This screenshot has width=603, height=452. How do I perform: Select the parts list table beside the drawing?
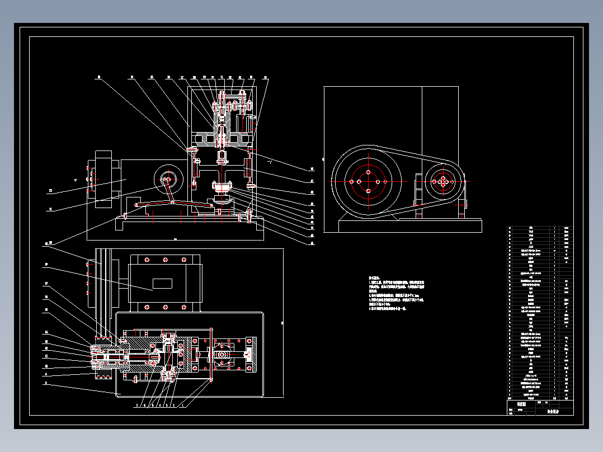(540, 313)
